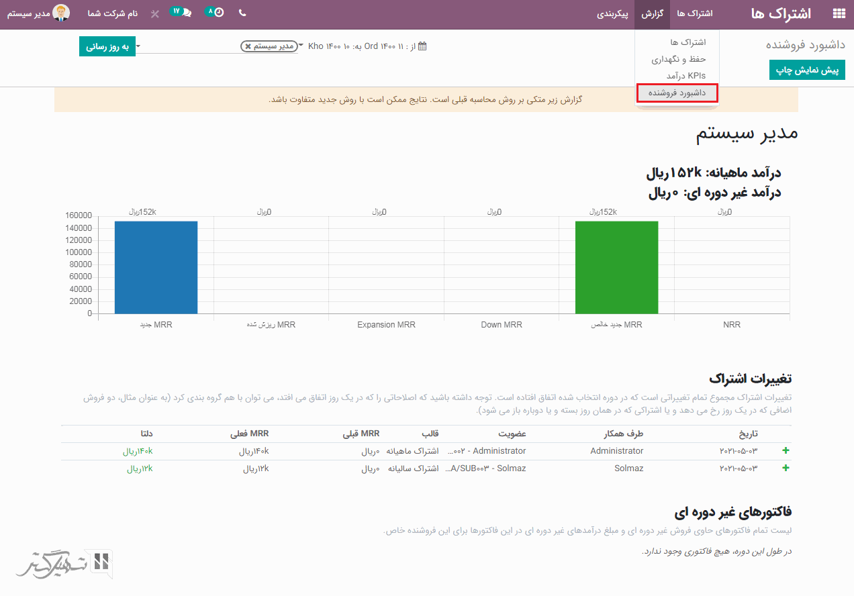Click the blue MRR جدید bar
The width and height of the screenshot is (854, 596).
(x=156, y=267)
